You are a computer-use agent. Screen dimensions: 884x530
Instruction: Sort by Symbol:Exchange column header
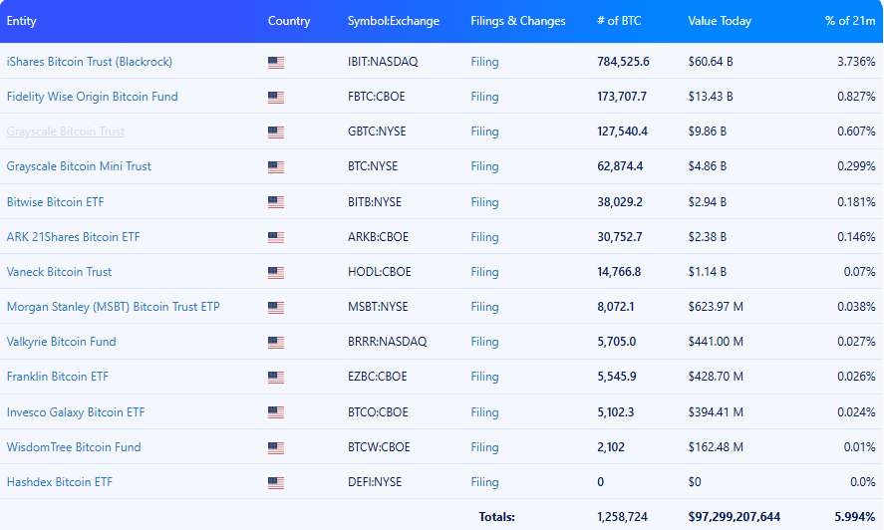[394, 21]
